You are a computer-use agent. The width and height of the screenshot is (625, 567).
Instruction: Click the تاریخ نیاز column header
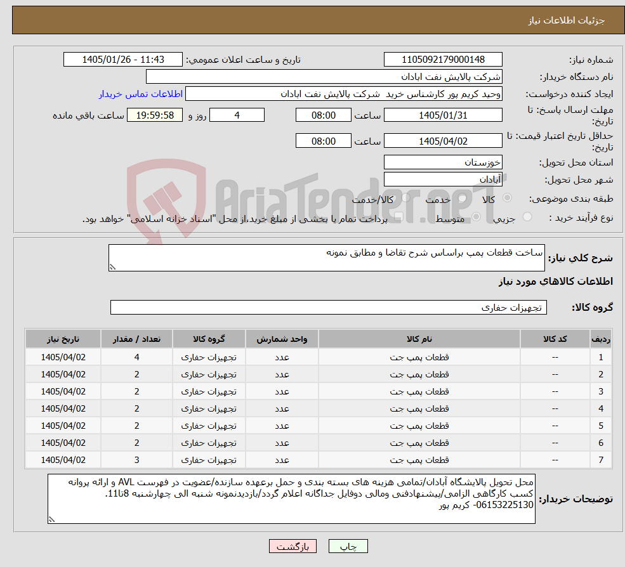point(63,339)
